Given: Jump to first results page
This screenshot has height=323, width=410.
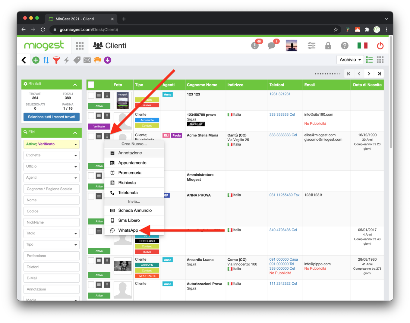Looking at the screenshot, I should pos(349,74).
